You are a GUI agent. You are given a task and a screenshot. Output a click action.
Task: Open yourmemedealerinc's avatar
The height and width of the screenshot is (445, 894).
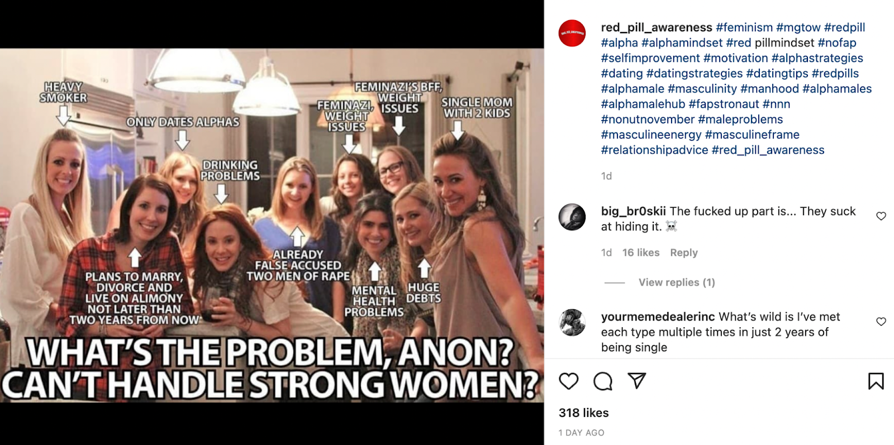[x=572, y=323]
